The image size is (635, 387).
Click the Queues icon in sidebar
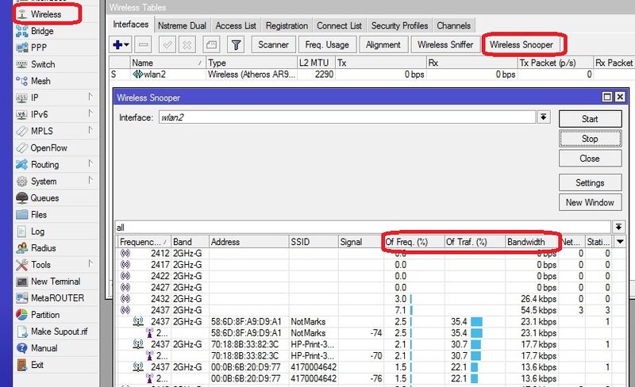tap(22, 198)
